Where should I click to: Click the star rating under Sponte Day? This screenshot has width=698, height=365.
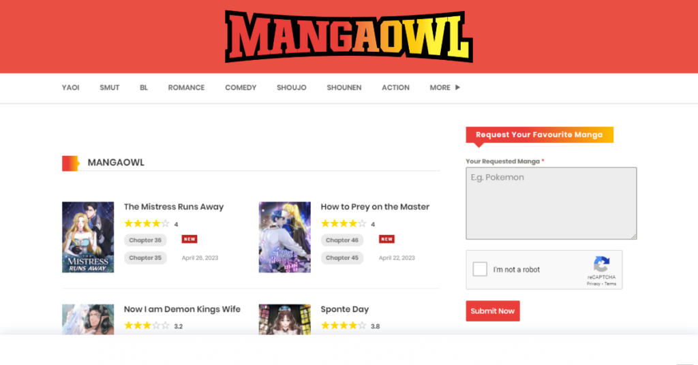coord(344,326)
